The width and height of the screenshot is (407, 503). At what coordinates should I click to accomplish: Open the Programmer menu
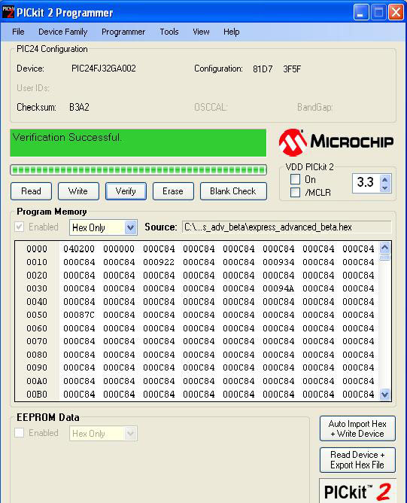(x=123, y=32)
